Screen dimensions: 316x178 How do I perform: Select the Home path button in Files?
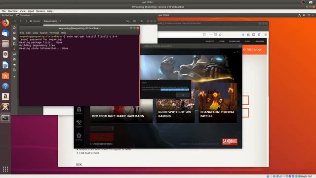pyautogui.click(x=35, y=21)
